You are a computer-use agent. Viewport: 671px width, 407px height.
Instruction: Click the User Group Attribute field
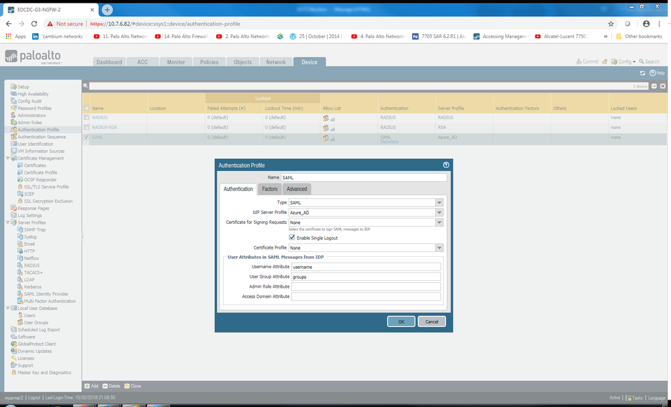click(x=366, y=277)
